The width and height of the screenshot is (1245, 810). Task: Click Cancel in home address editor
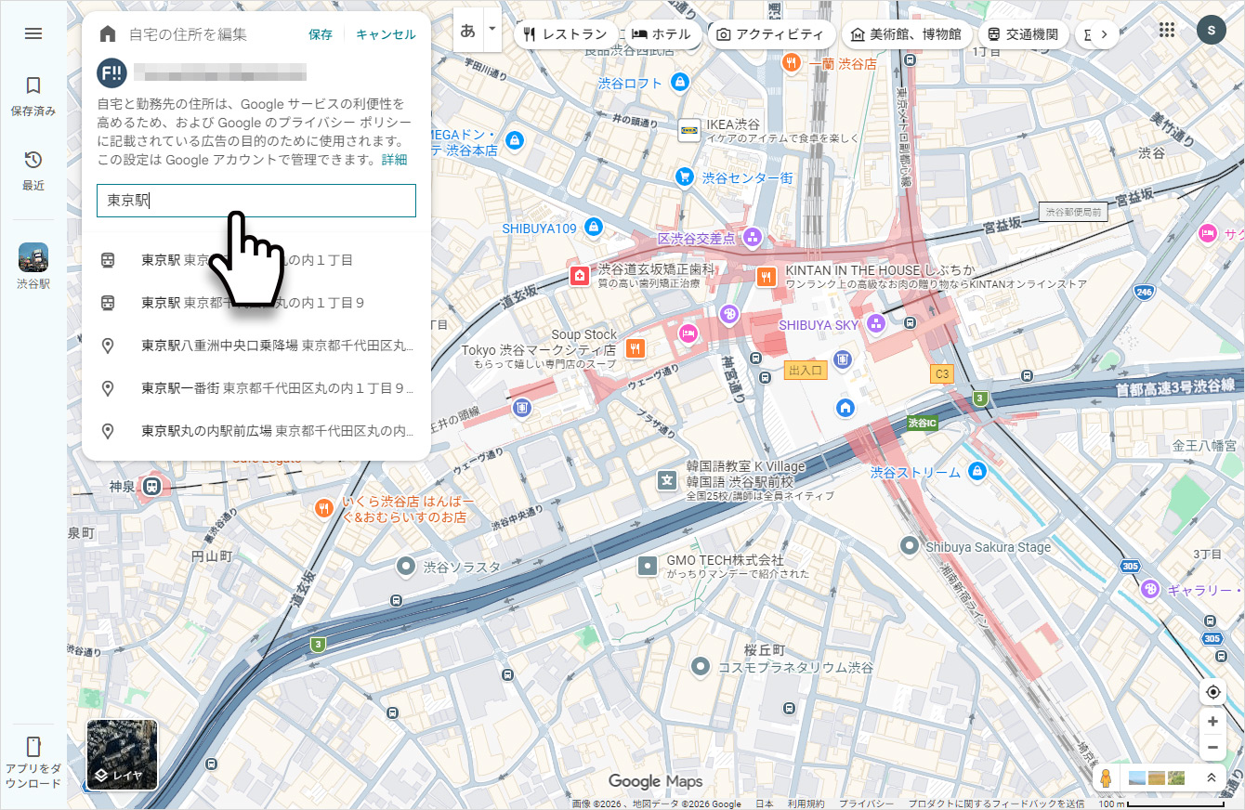[x=386, y=34]
